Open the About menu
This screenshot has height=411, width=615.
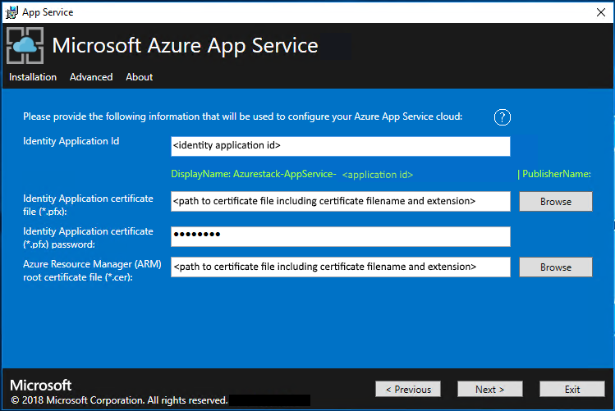[140, 77]
